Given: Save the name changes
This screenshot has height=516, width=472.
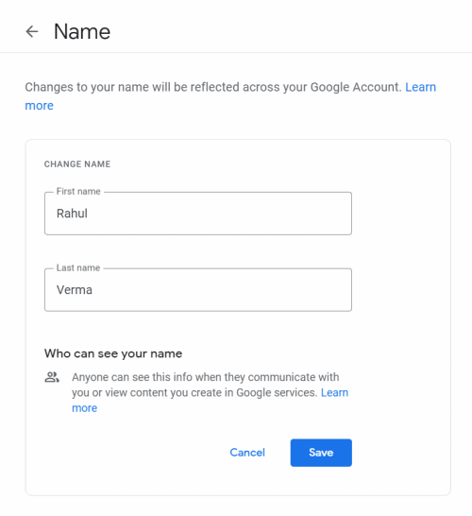Looking at the screenshot, I should pyautogui.click(x=321, y=453).
